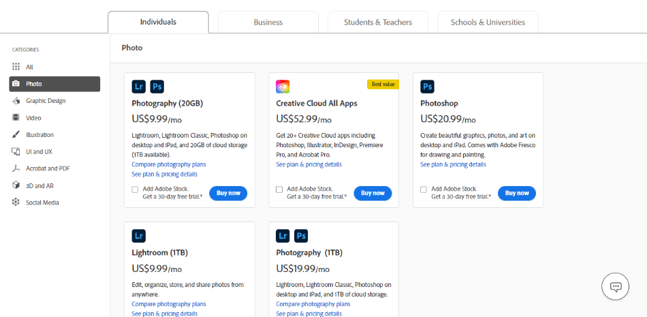The height and width of the screenshot is (317, 647).
Task: Open the Social Media category label
Action: (42, 202)
